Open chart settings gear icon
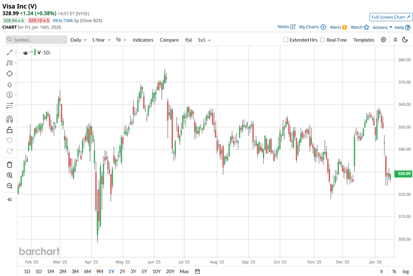 click(x=383, y=40)
